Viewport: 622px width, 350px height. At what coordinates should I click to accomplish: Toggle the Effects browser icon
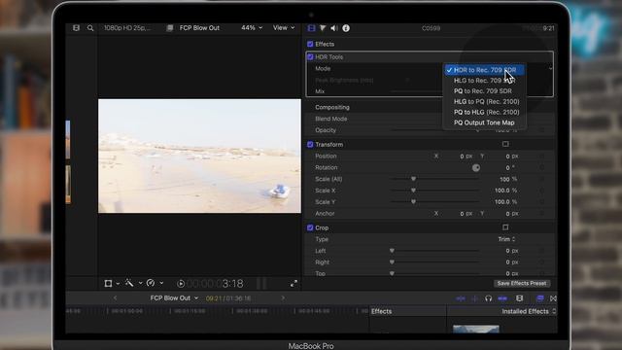(540, 298)
